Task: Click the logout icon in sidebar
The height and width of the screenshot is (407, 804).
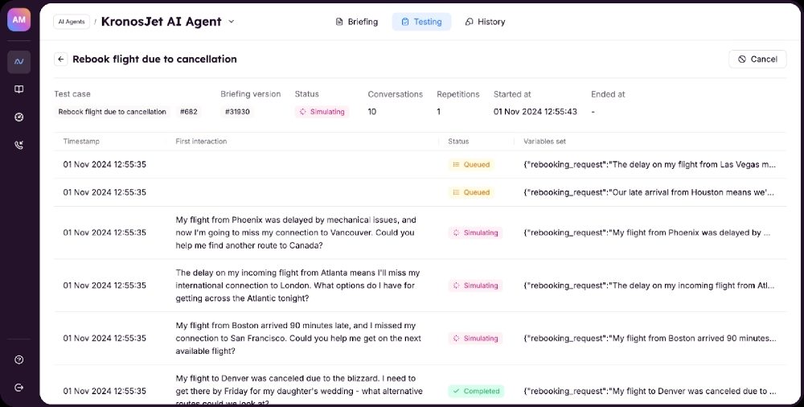Action: coord(18,388)
